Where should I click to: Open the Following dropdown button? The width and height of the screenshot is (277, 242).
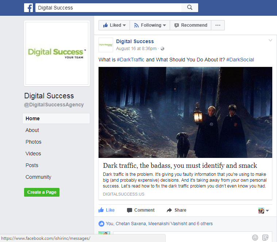coord(150,25)
